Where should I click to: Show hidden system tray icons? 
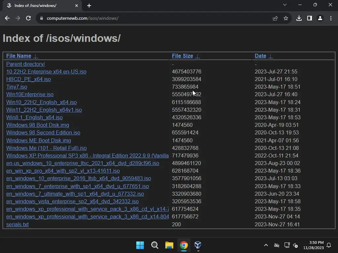pyautogui.click(x=266, y=245)
